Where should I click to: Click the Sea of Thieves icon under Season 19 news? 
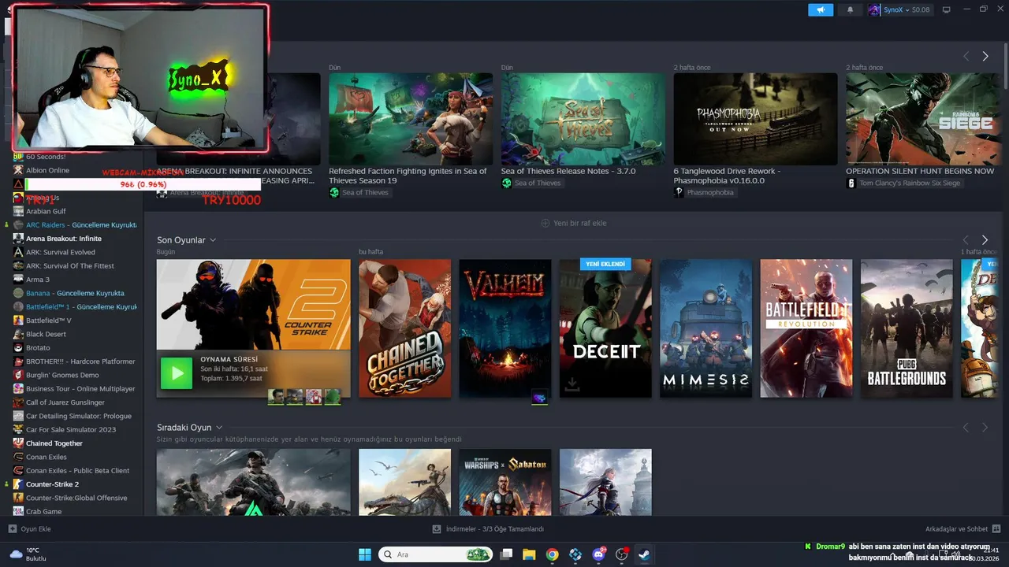[334, 192]
